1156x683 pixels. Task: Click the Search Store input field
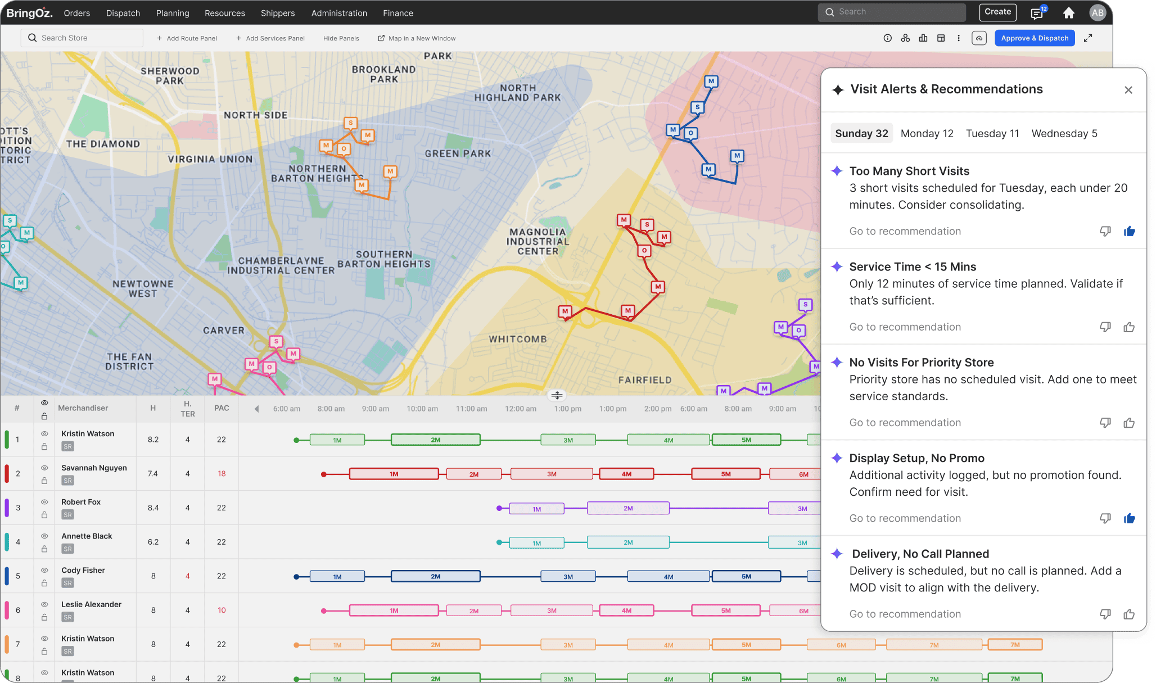(x=82, y=38)
